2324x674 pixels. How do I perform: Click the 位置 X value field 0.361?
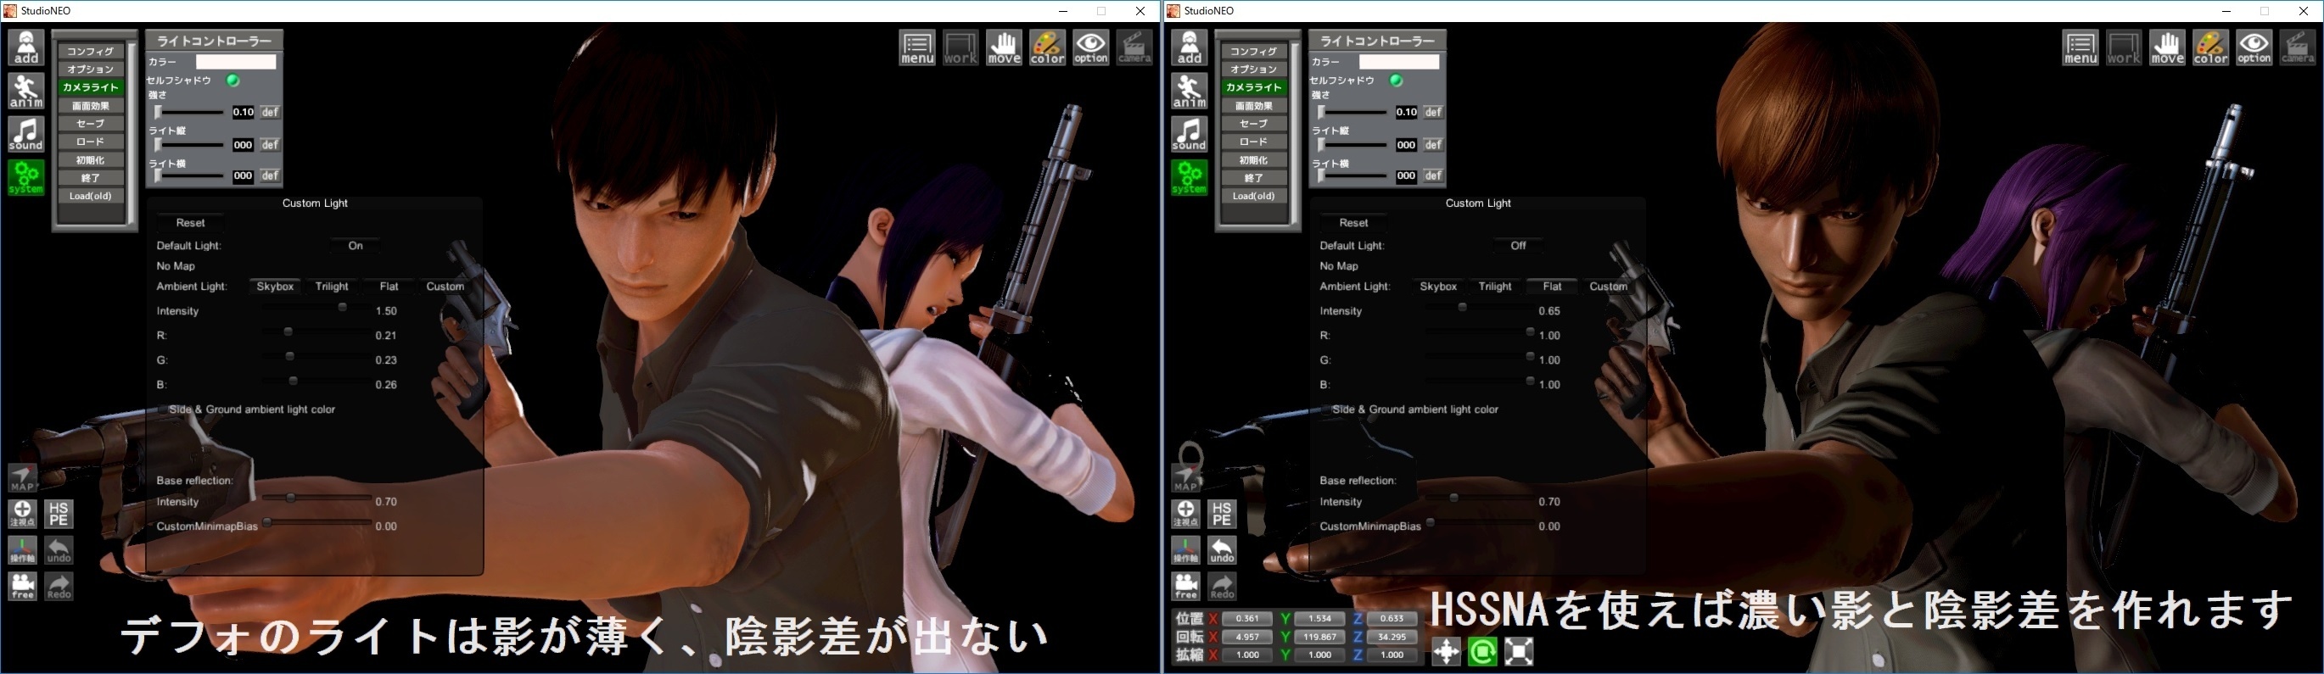(x=1246, y=618)
